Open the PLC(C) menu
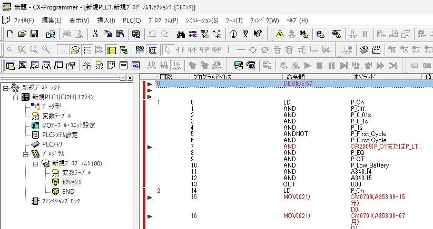The height and width of the screenshot is (229, 433). tap(131, 20)
